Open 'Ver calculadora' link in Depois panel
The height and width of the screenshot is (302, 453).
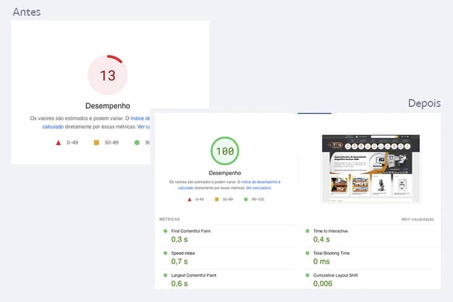pyautogui.click(x=259, y=188)
